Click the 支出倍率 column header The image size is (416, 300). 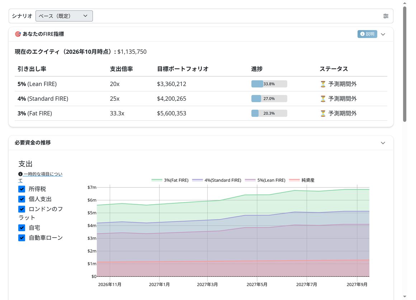click(x=121, y=69)
